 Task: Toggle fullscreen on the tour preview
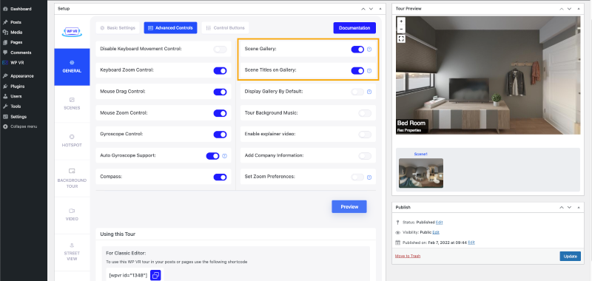[401, 39]
